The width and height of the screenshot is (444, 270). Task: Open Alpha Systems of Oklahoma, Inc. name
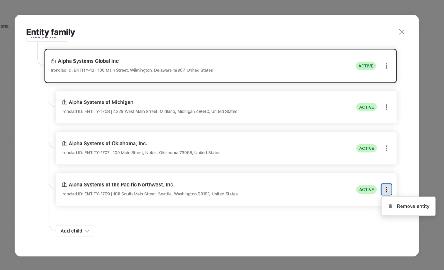point(108,143)
